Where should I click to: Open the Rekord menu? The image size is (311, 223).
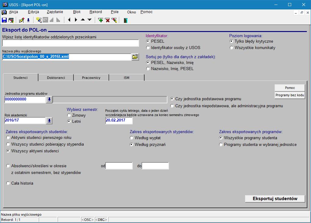tap(96, 12)
